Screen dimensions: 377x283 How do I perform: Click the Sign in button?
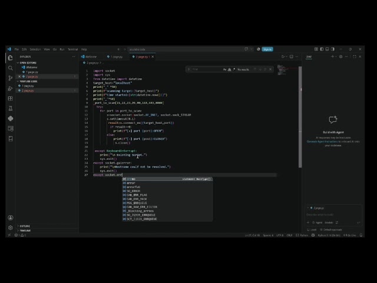tap(267, 50)
